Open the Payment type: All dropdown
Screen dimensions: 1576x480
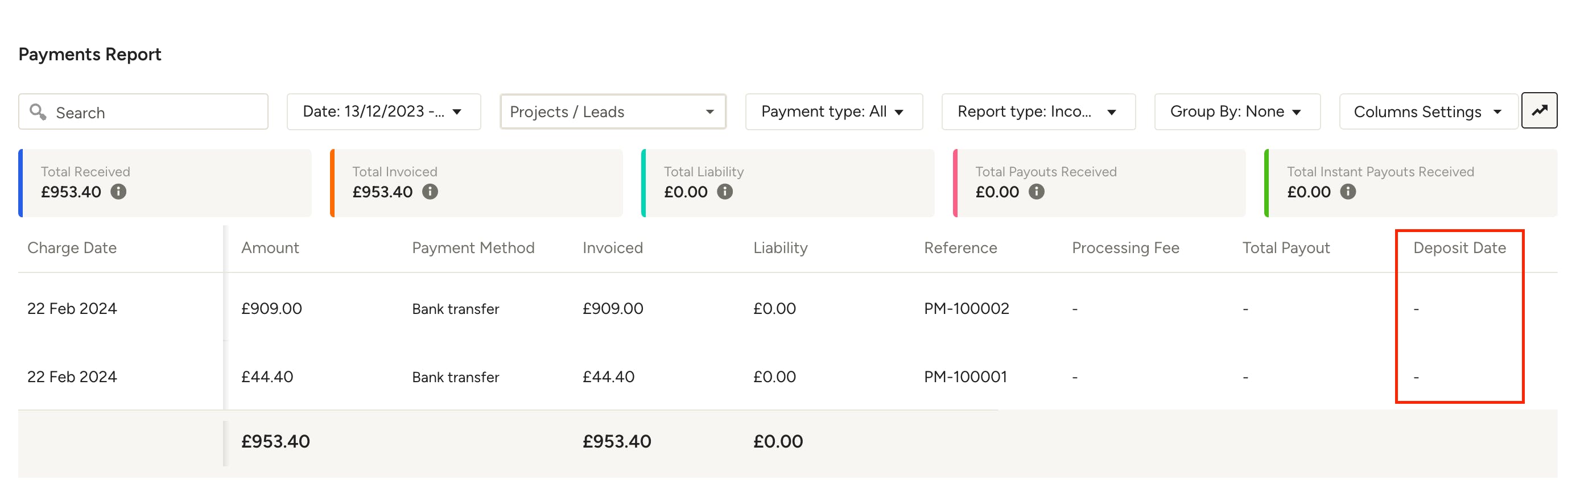pyautogui.click(x=834, y=112)
